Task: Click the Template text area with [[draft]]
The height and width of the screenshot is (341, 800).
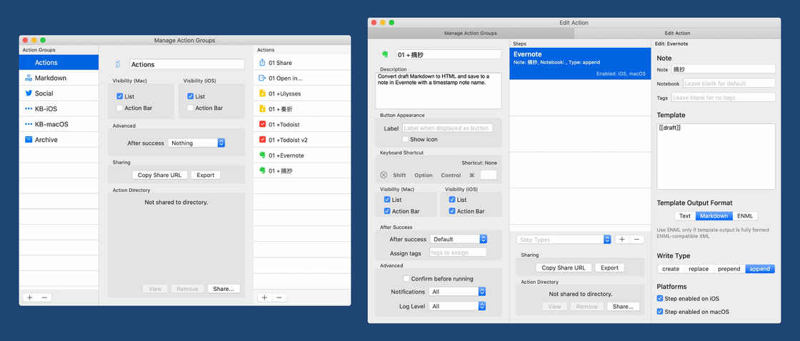Action: tap(716, 156)
